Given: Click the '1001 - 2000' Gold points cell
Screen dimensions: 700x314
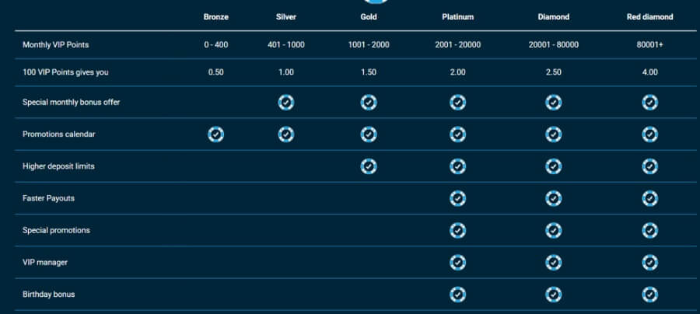Looking at the screenshot, I should point(369,45).
